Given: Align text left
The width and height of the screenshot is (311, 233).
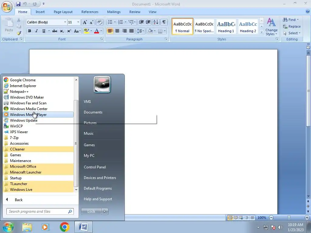Looking at the screenshot, I should pyautogui.click(x=110, y=31).
